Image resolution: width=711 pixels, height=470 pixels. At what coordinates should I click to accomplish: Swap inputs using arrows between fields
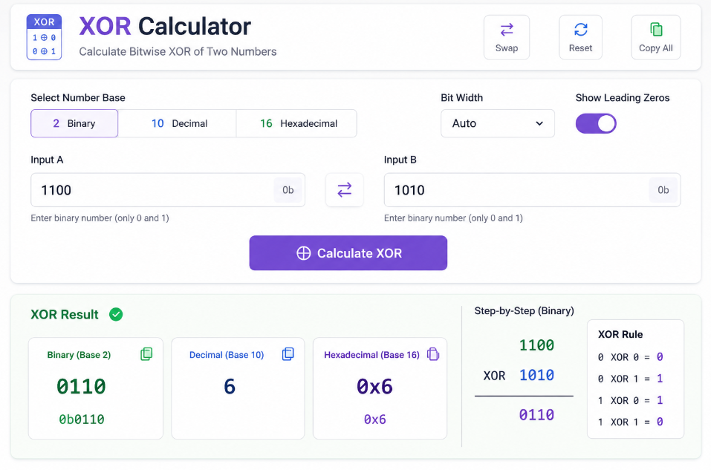(x=345, y=190)
